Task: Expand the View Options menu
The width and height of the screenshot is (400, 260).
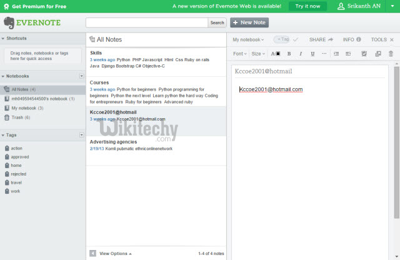Action: (x=116, y=253)
